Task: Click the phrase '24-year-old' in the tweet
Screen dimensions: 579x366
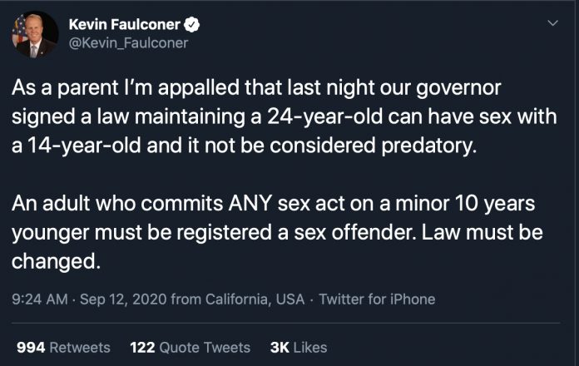Action: [x=325, y=116]
